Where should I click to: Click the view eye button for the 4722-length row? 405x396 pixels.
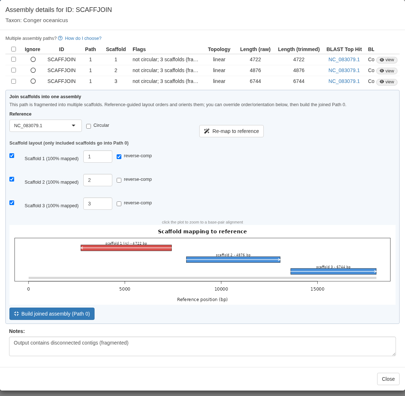coord(387,60)
